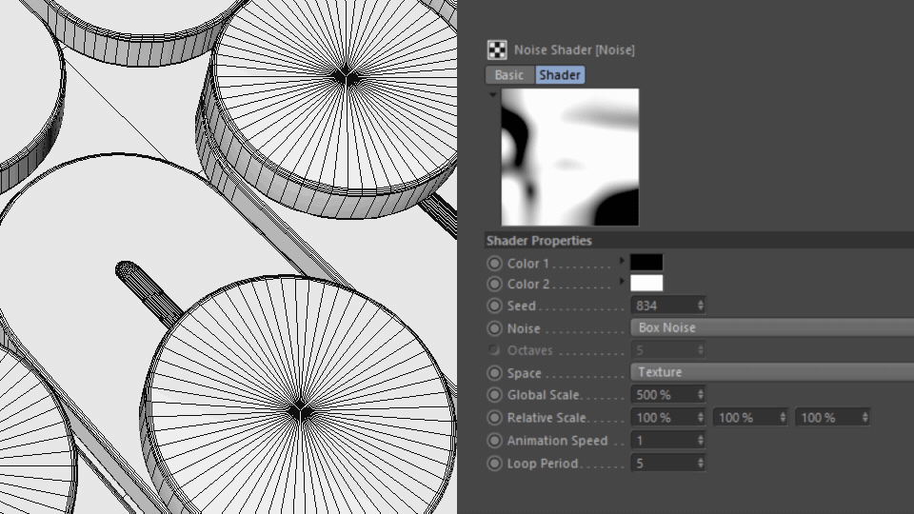Viewport: 914px width, 514px height.
Task: Toggle the Global Scale animation dot
Action: [494, 395]
